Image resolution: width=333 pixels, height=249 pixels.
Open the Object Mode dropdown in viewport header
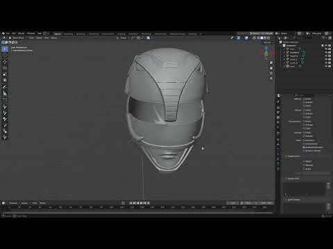18,38
